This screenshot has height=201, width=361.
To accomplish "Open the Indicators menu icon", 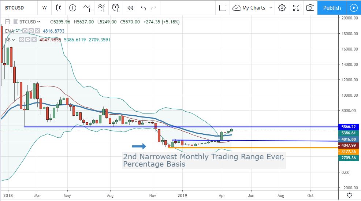I will coord(87,8).
